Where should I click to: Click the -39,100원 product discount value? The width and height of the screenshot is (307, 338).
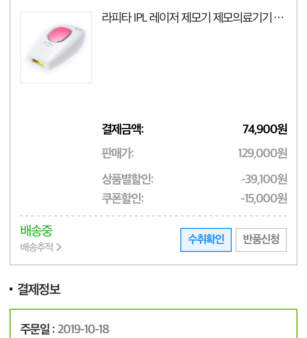click(x=264, y=179)
